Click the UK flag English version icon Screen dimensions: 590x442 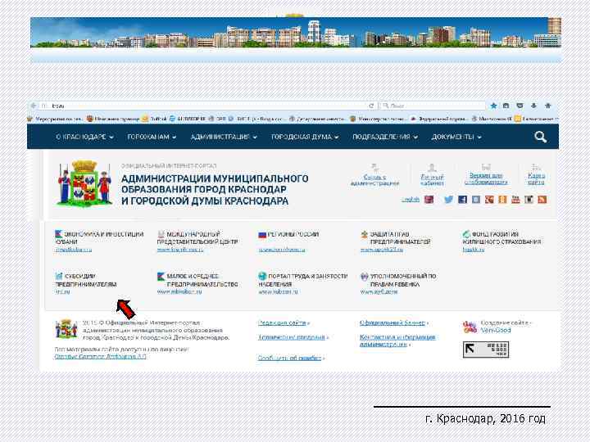point(429,199)
